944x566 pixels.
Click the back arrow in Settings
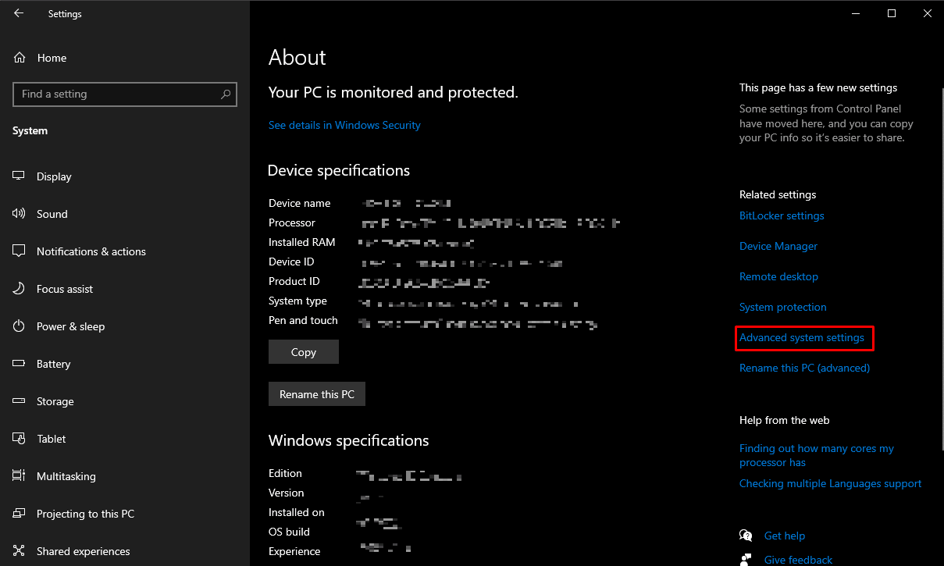point(19,13)
